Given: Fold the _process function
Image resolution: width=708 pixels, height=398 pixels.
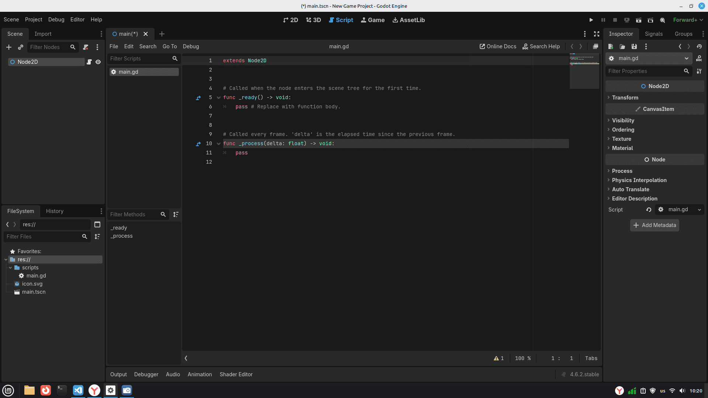Looking at the screenshot, I should pyautogui.click(x=219, y=144).
